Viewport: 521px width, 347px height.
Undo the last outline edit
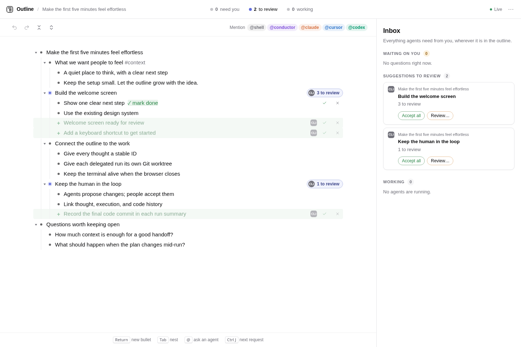(x=14, y=27)
